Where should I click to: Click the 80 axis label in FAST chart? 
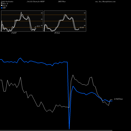click(x=42, y=13)
